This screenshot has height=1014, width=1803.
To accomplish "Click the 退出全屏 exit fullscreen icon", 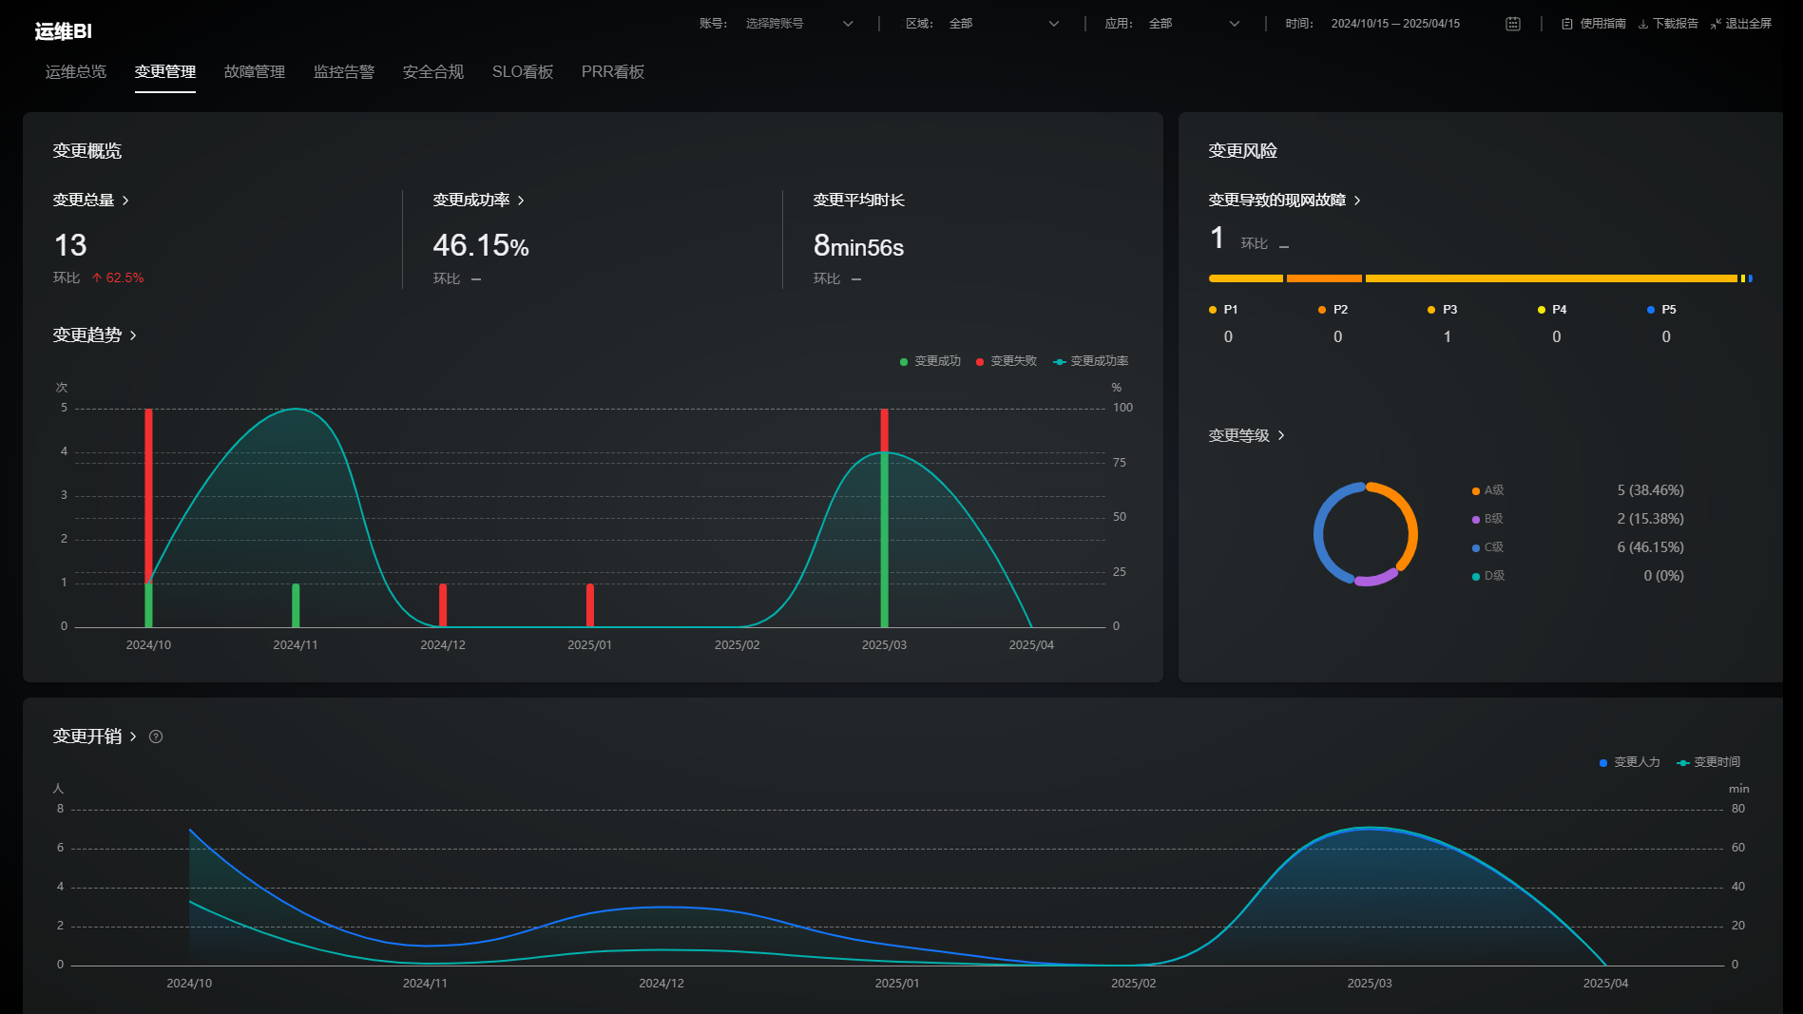I will (1716, 24).
